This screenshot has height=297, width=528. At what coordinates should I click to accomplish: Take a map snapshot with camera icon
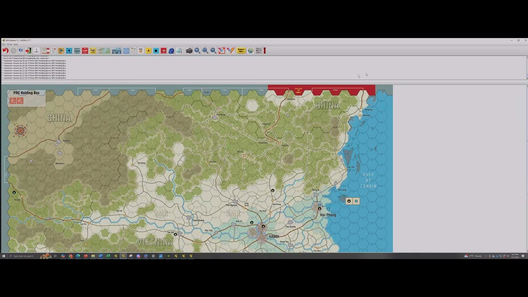tap(189, 50)
